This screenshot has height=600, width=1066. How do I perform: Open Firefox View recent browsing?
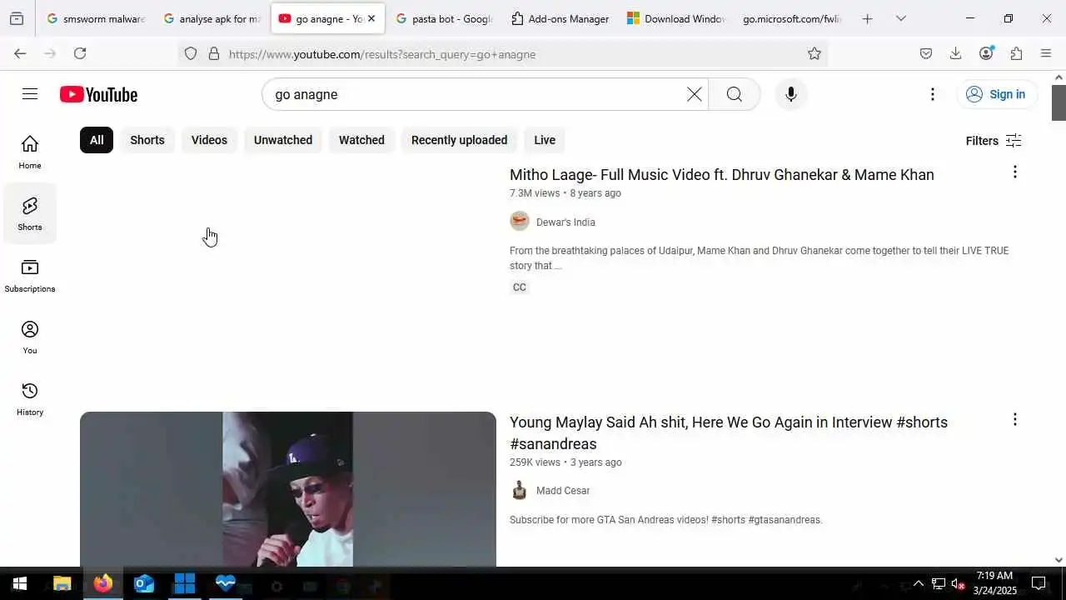[17, 18]
